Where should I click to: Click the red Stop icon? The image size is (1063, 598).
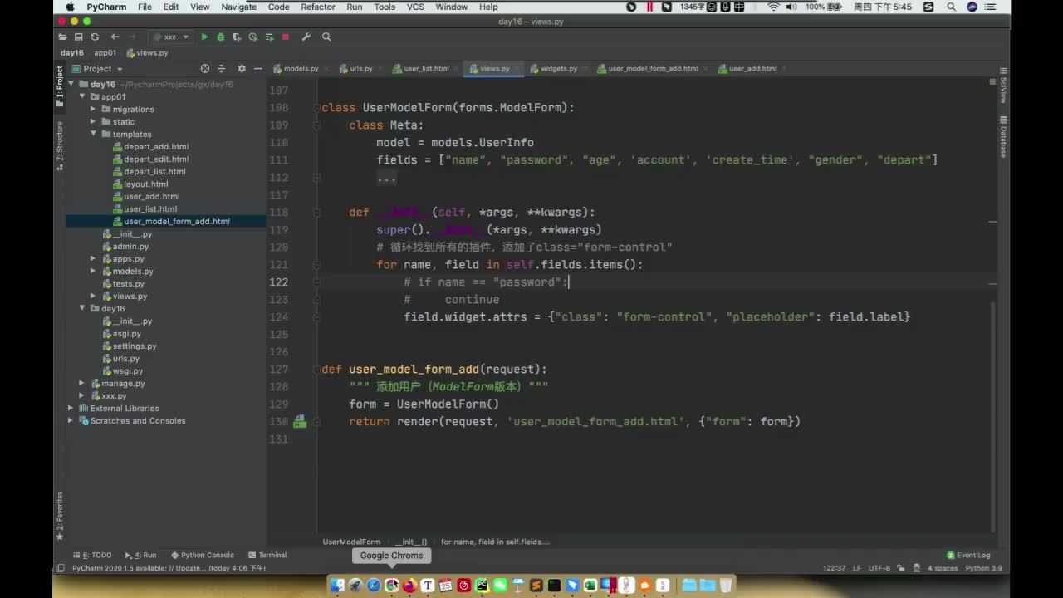(286, 37)
